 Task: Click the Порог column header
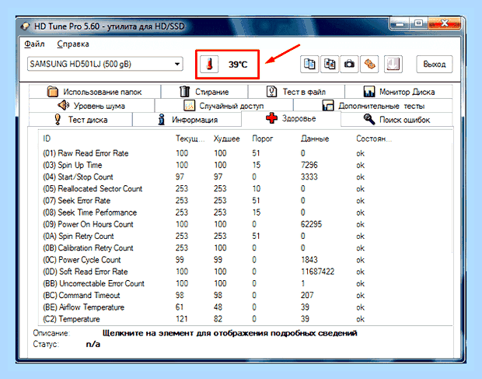[x=262, y=139]
